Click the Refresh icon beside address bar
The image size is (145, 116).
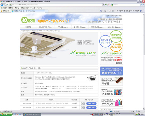[106, 5]
